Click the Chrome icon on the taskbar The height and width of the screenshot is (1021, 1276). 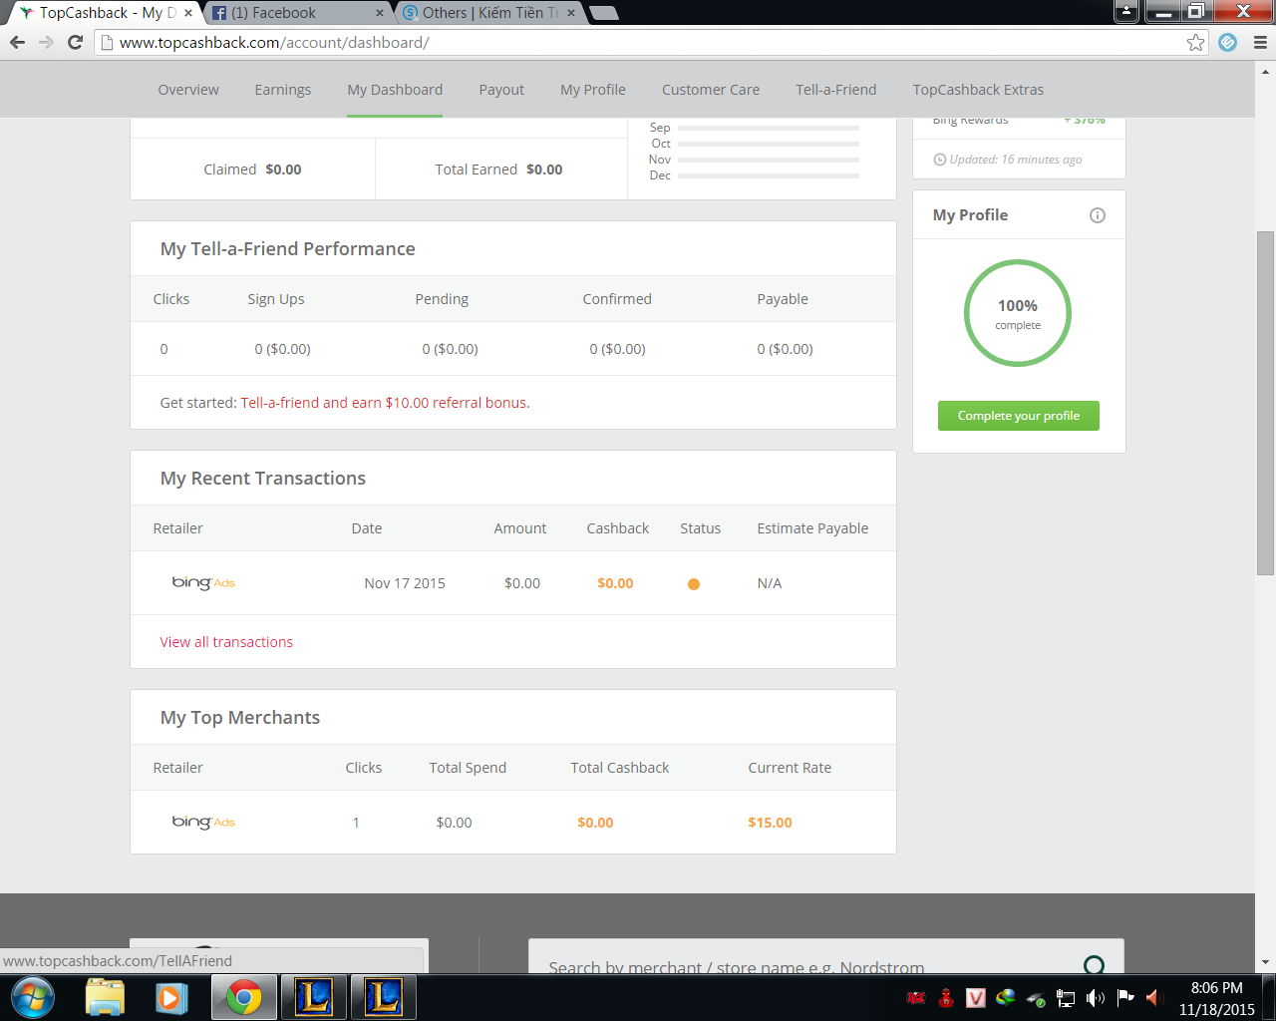coord(243,998)
